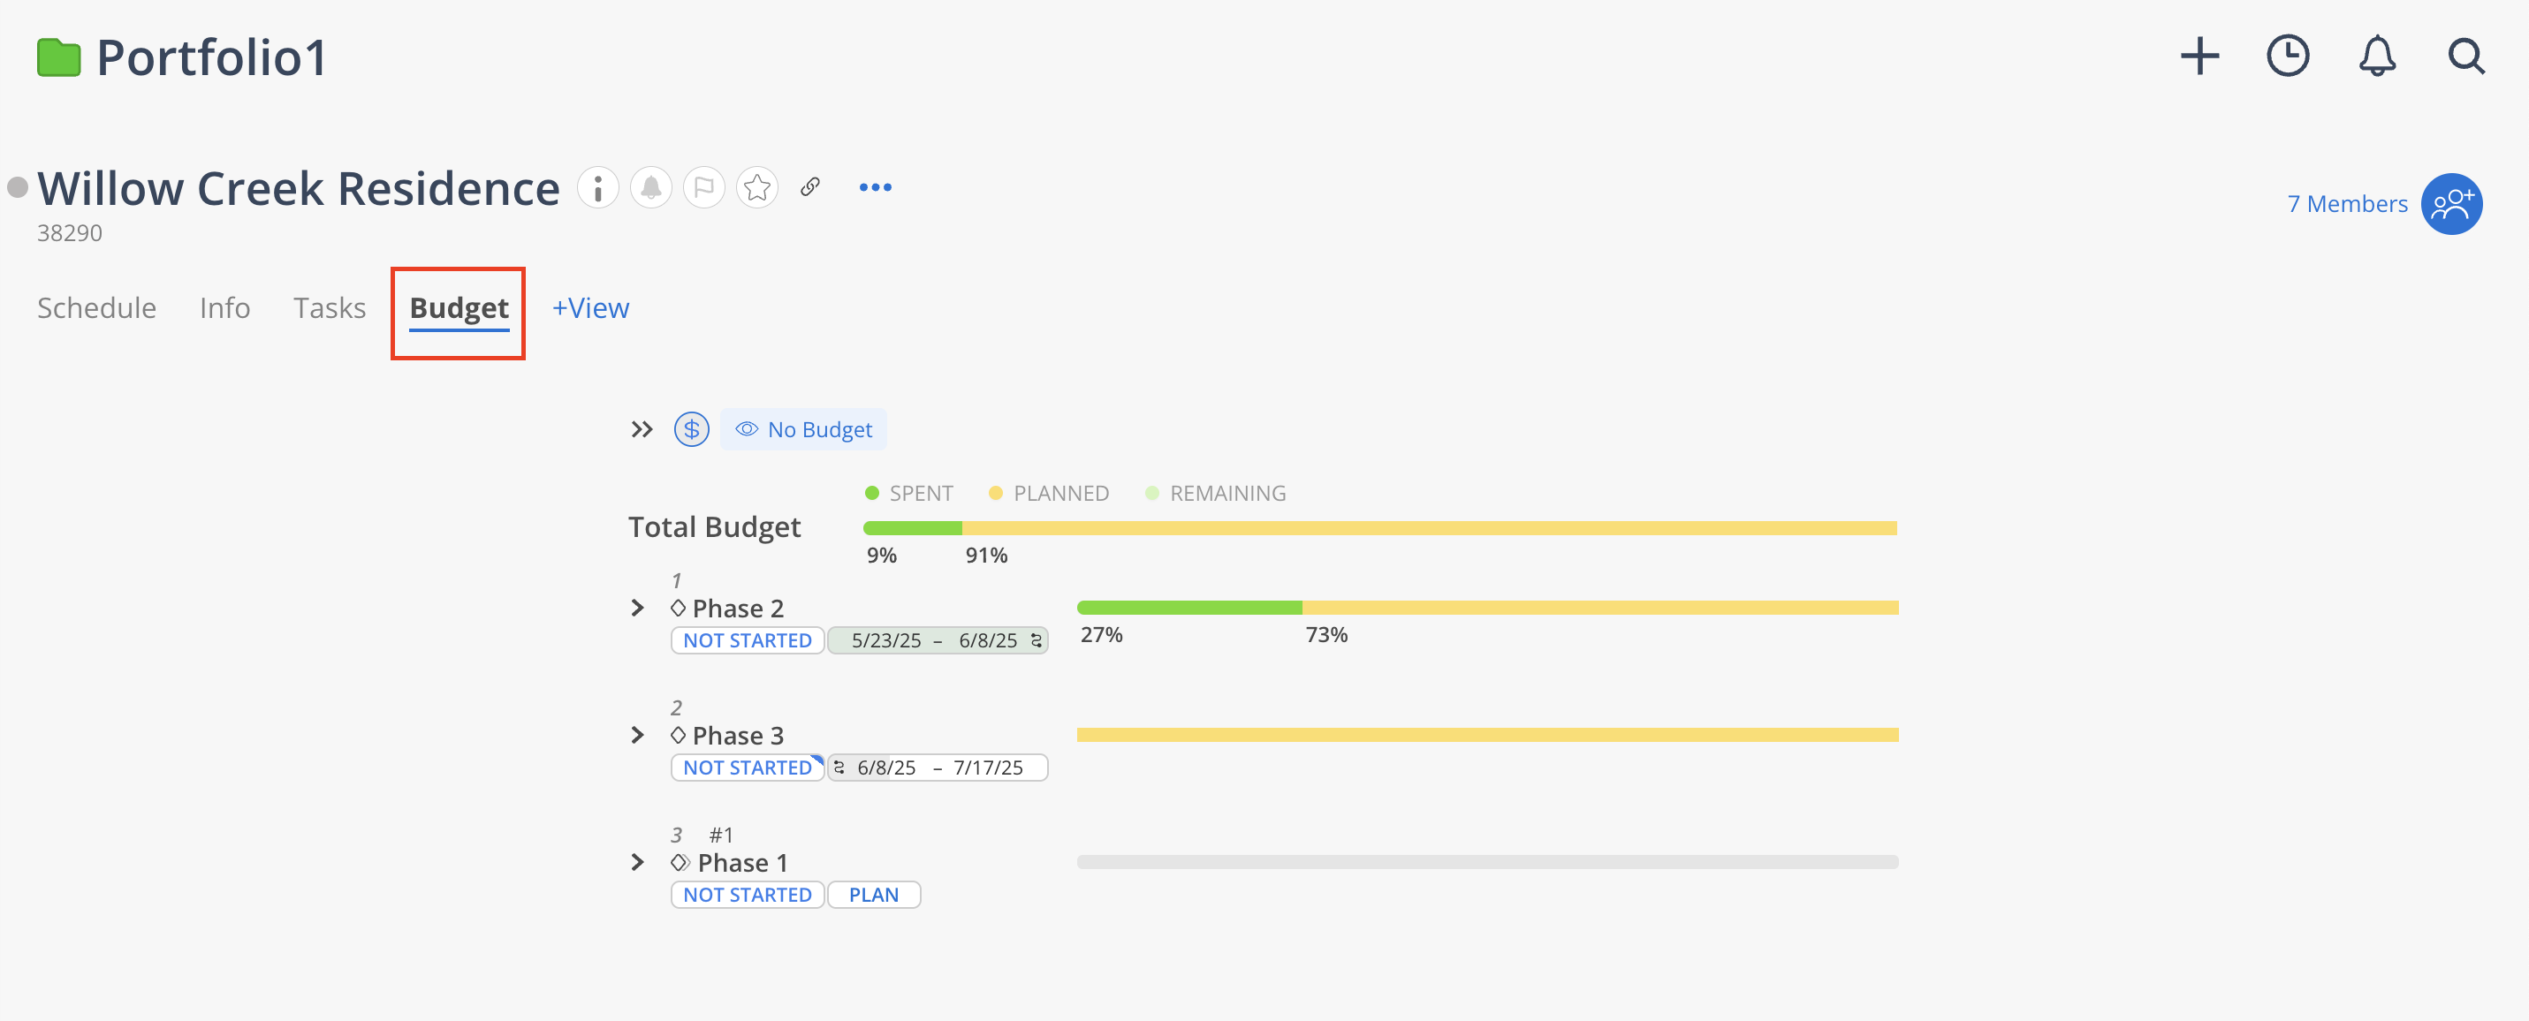The height and width of the screenshot is (1021, 2529).
Task: Open the three-dots more menu
Action: (x=875, y=186)
